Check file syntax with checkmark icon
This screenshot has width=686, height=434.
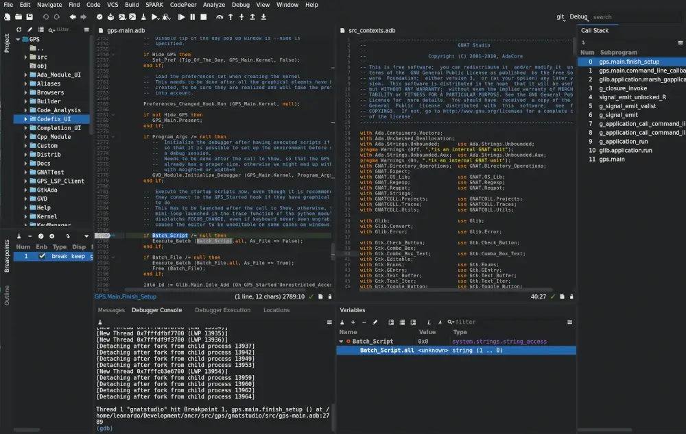tap(99, 17)
